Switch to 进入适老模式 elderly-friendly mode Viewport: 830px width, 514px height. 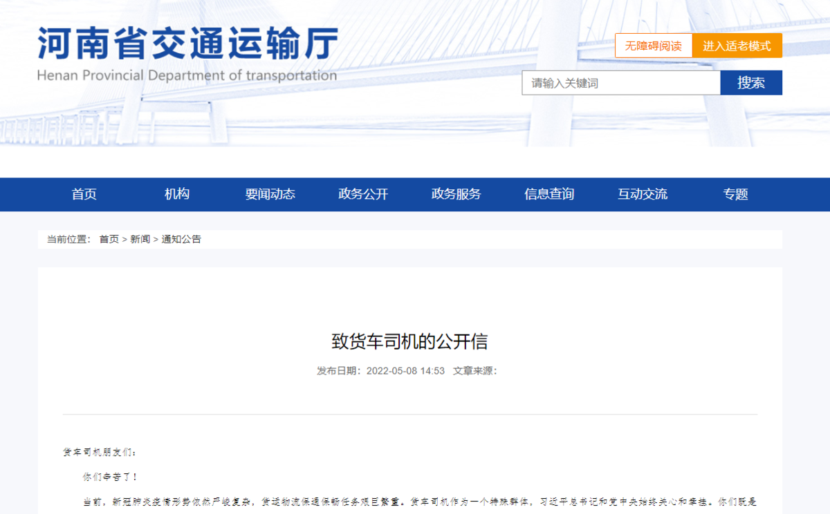(x=737, y=46)
